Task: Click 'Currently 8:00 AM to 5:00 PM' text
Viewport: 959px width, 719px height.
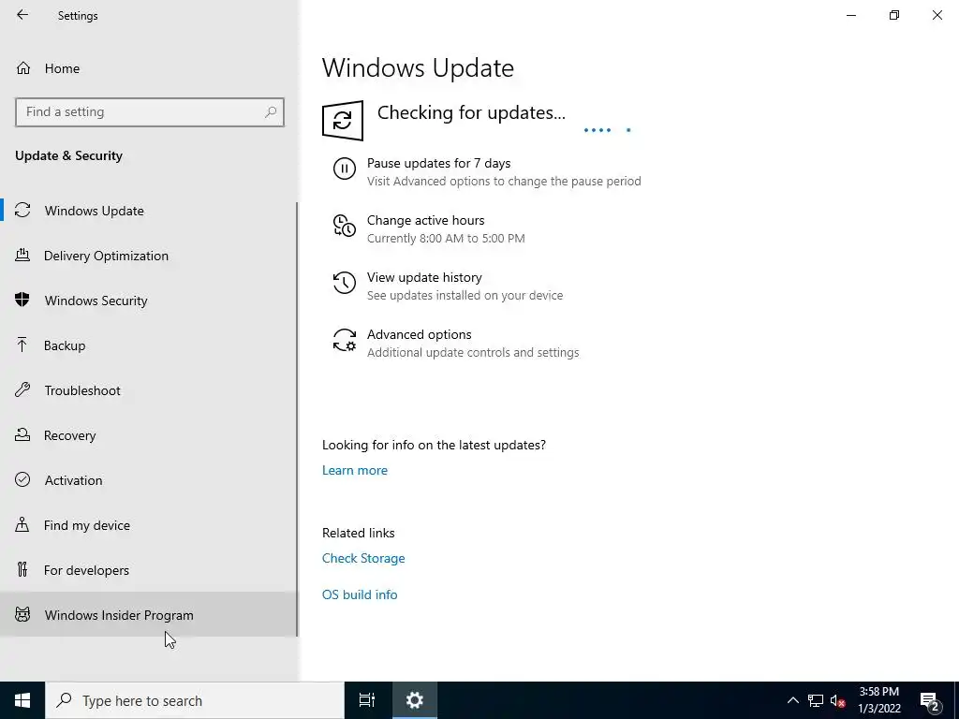Action: 446,238
